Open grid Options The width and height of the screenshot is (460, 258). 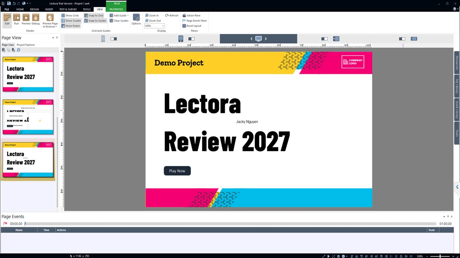click(x=136, y=19)
